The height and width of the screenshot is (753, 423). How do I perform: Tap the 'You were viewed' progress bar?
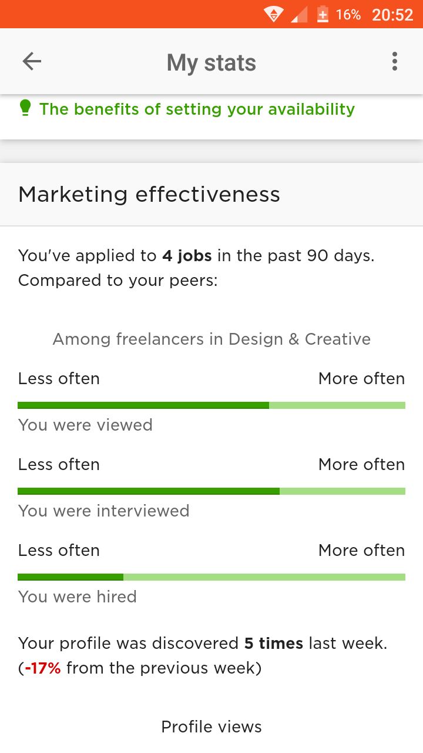211,405
